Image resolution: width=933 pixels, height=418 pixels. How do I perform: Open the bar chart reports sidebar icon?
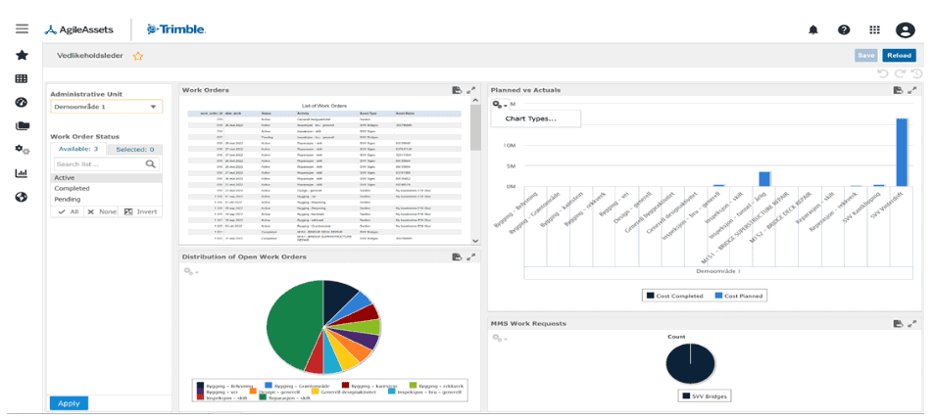[22, 173]
